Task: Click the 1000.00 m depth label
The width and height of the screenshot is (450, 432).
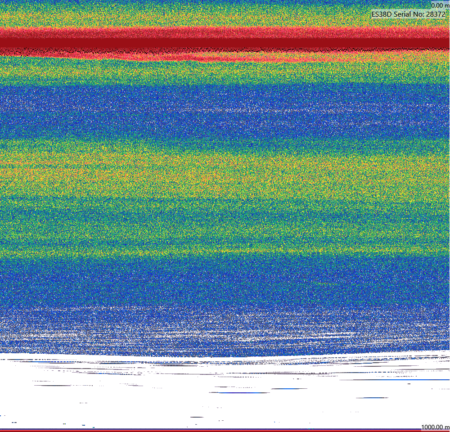Action: pyautogui.click(x=435, y=427)
